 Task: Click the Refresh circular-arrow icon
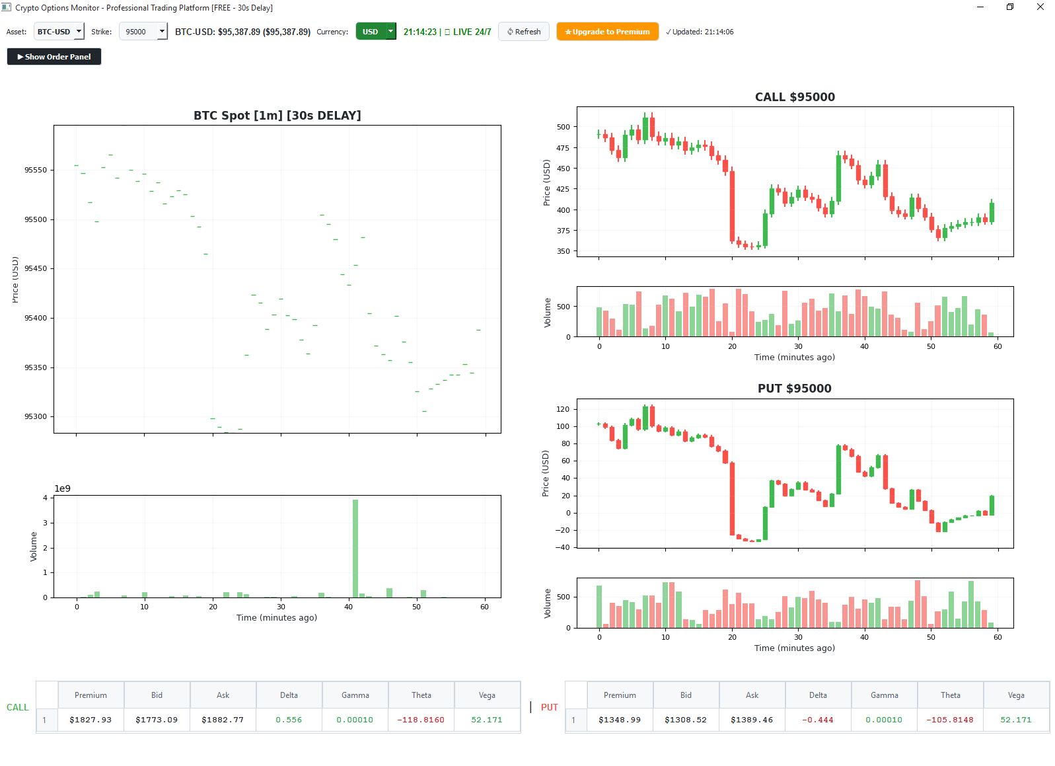coord(509,31)
